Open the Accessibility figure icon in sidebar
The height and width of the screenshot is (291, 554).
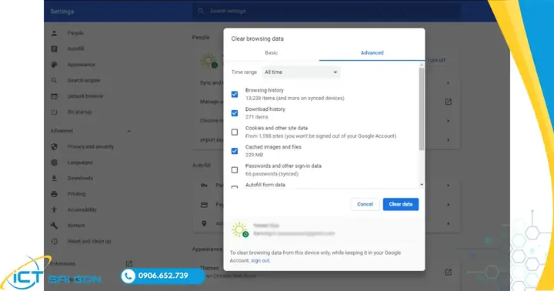[x=54, y=209]
